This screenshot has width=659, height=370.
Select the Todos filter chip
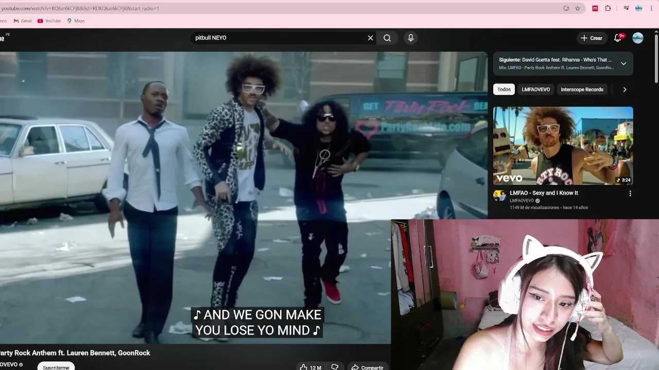coord(504,89)
